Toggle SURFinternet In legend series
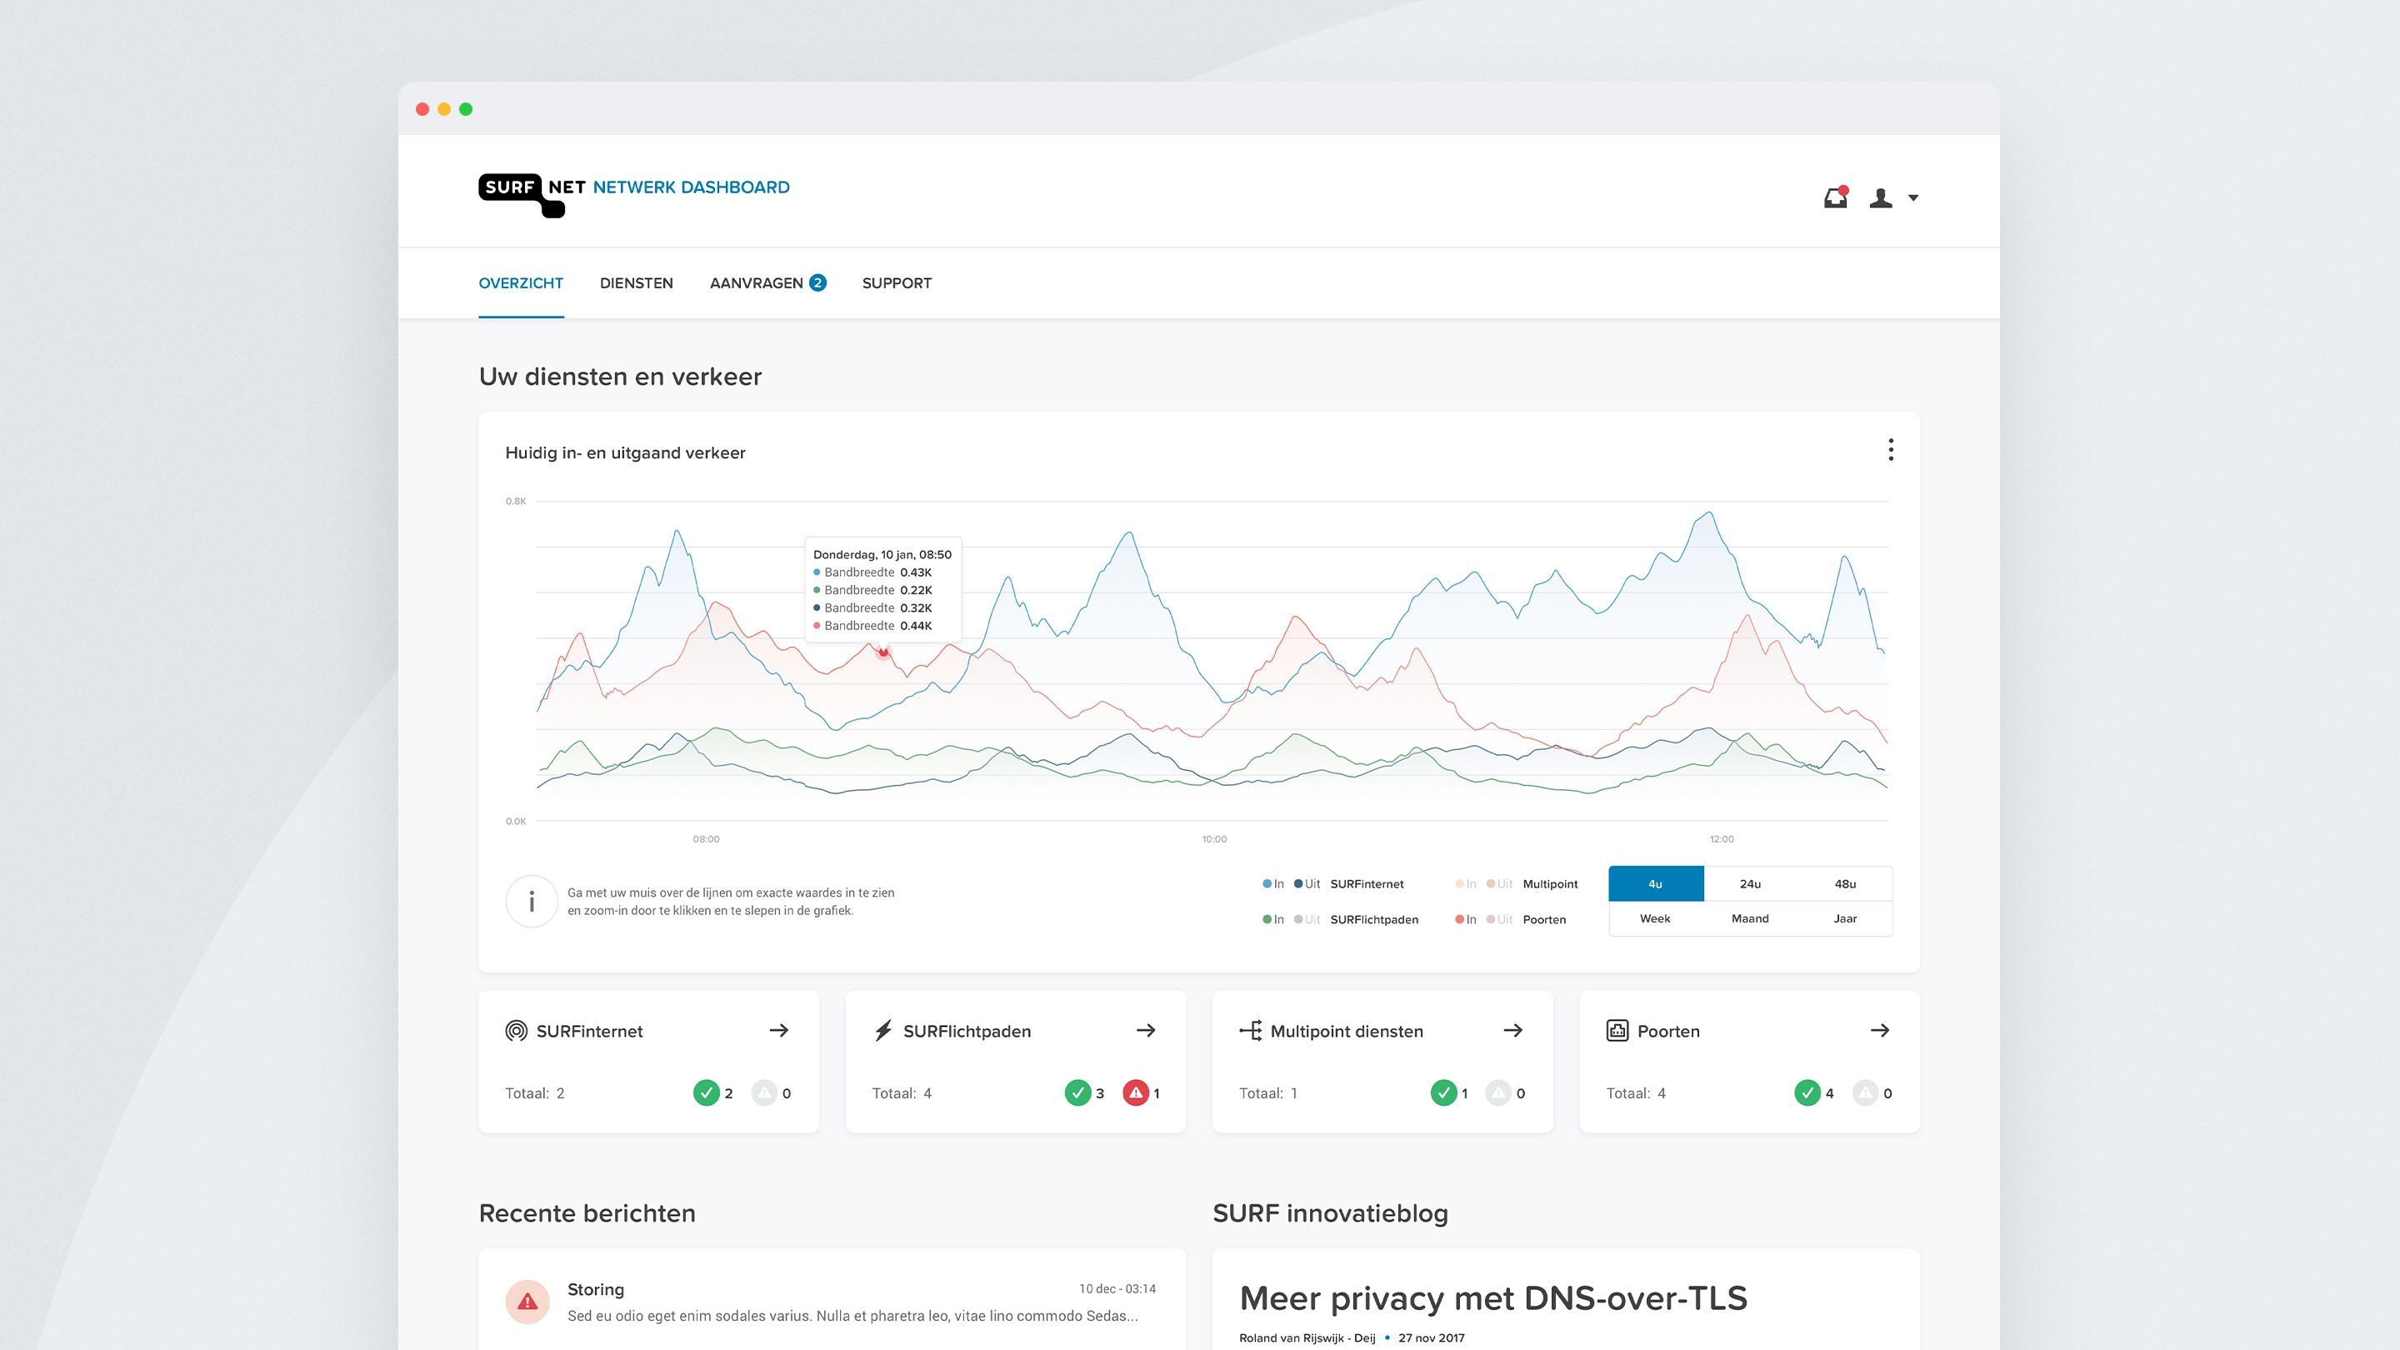Viewport: 2400px width, 1350px height. click(1273, 884)
